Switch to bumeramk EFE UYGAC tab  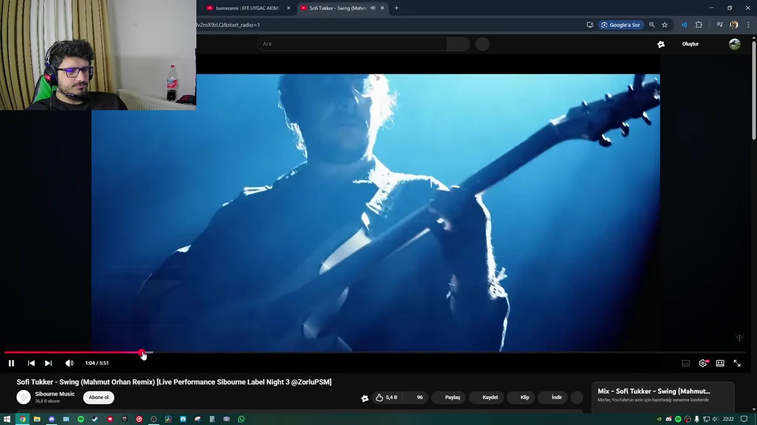[x=247, y=8]
